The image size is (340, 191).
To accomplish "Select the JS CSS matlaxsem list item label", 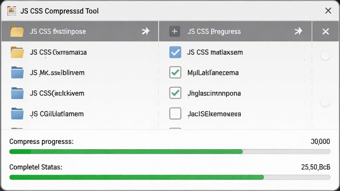I will point(215,52).
